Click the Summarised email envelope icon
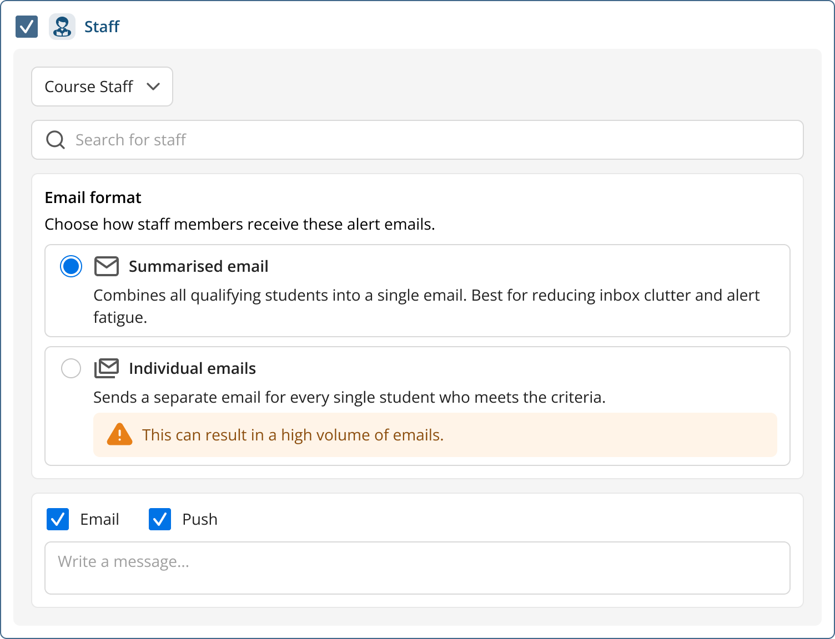The image size is (835, 639). pyautogui.click(x=107, y=266)
